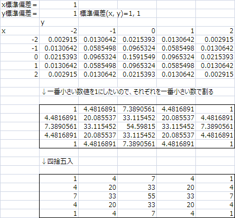Click 7.3890561 in top row of divided table
The width and height of the screenshot is (235, 218).
point(137,109)
